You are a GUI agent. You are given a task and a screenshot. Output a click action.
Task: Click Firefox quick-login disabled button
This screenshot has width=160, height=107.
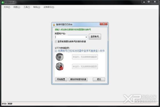pos(85,66)
